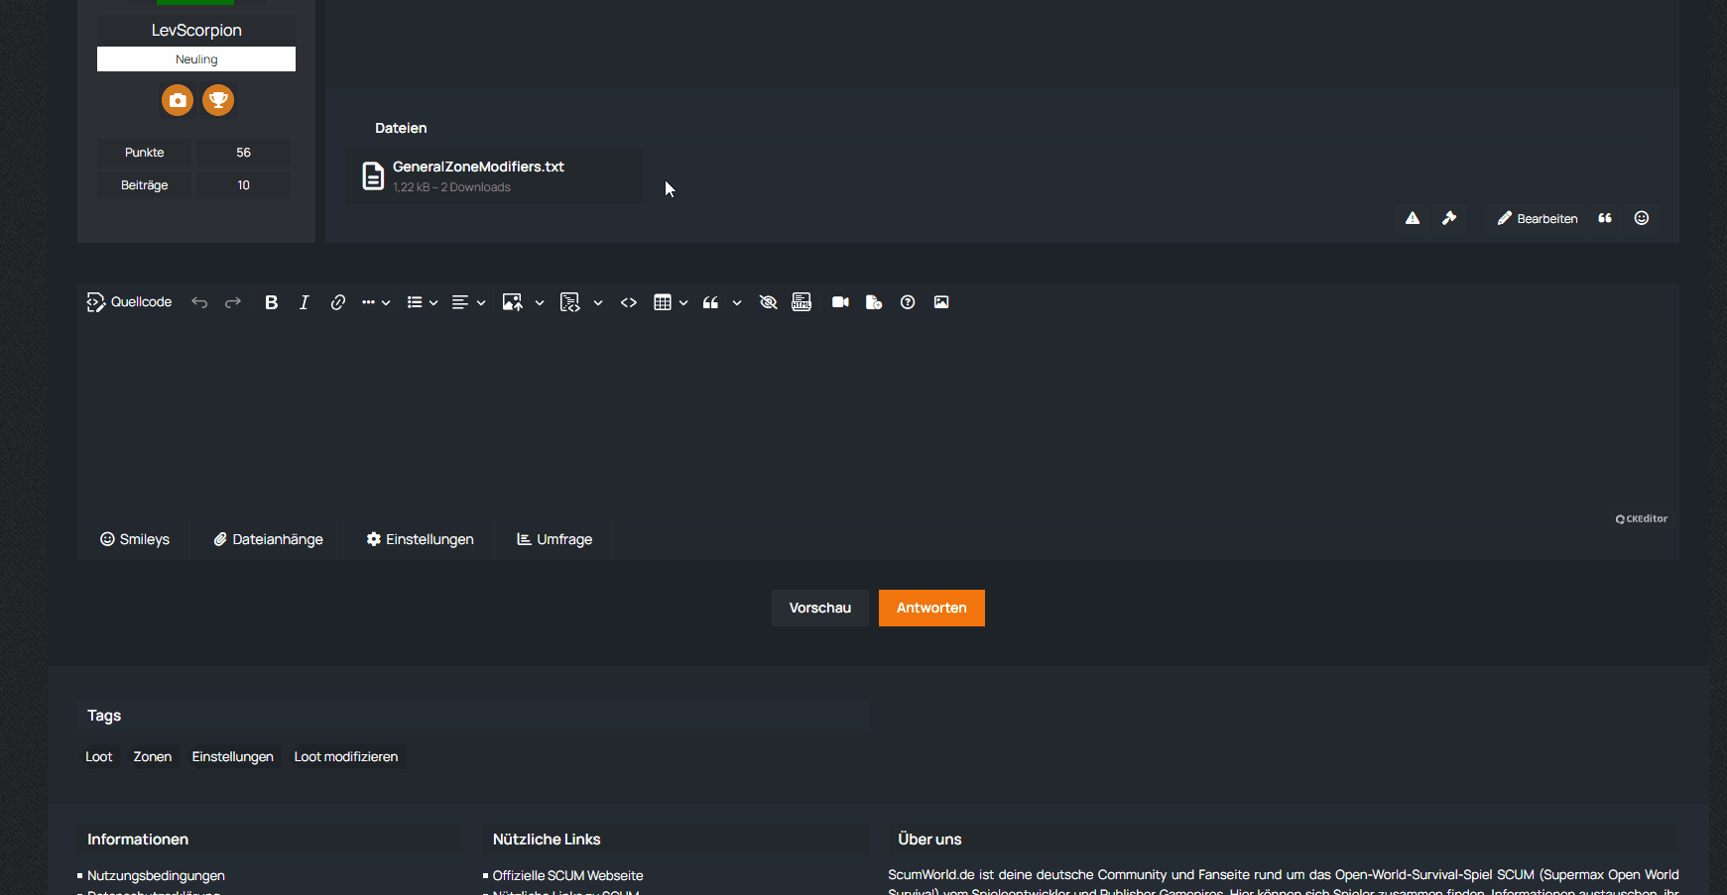Open the text alignment dropdown
Screen dimensions: 1727x895
click(x=481, y=303)
